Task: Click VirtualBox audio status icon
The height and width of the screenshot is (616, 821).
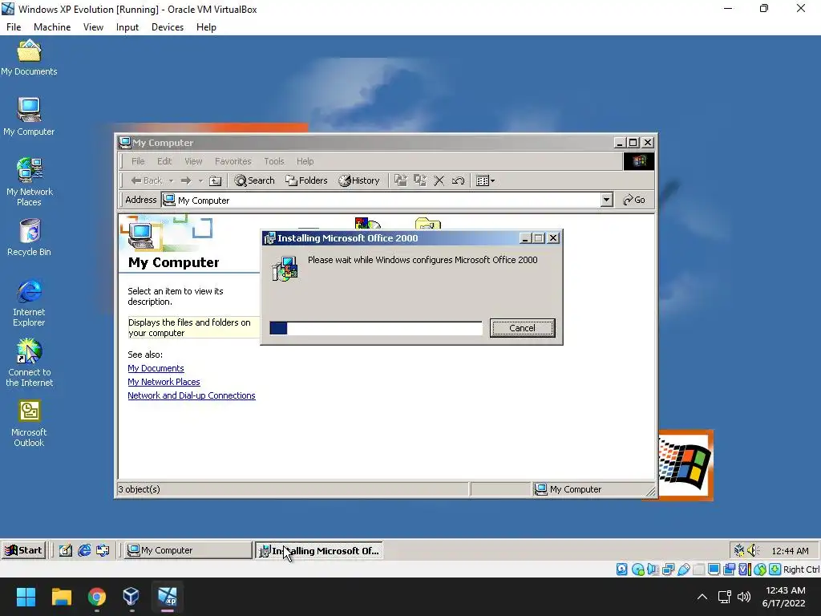Action: click(x=653, y=569)
